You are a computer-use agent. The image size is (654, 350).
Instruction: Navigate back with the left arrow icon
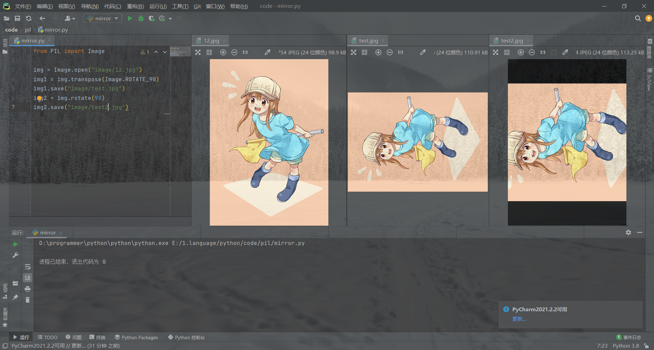pyautogui.click(x=42, y=19)
